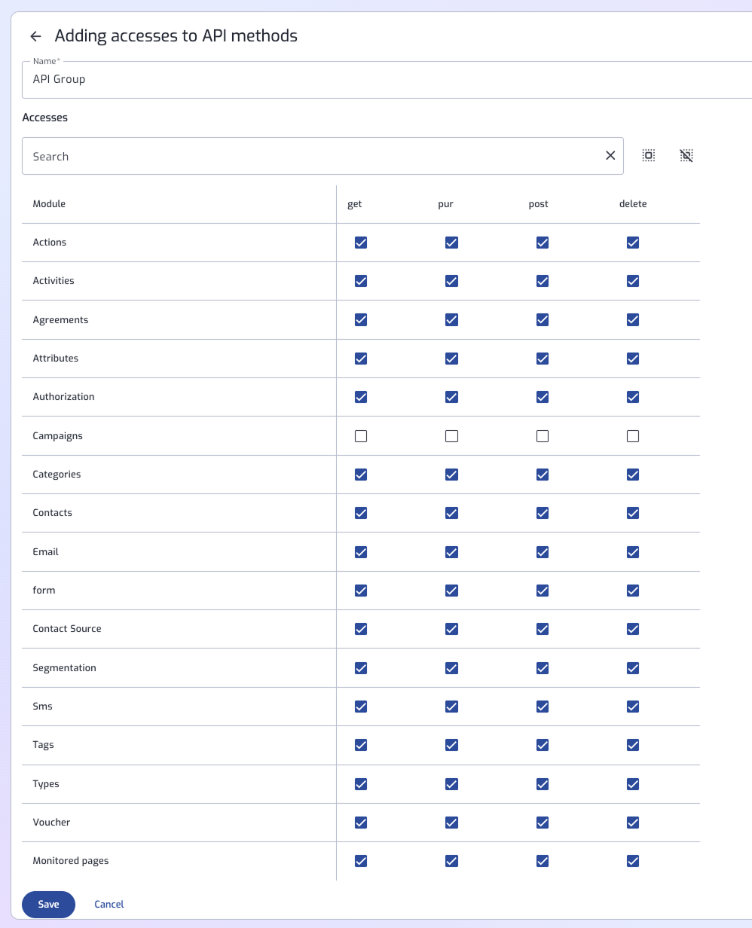Click the get column header
This screenshot has height=928, width=752.
click(x=354, y=204)
